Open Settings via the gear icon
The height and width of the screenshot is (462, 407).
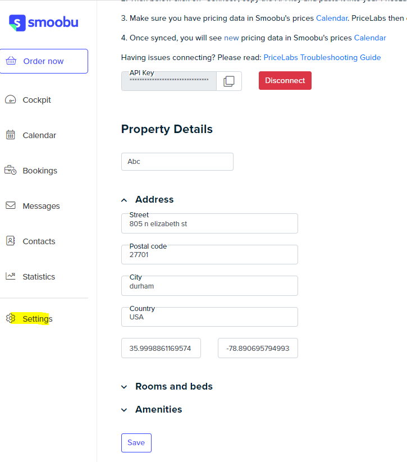11,318
